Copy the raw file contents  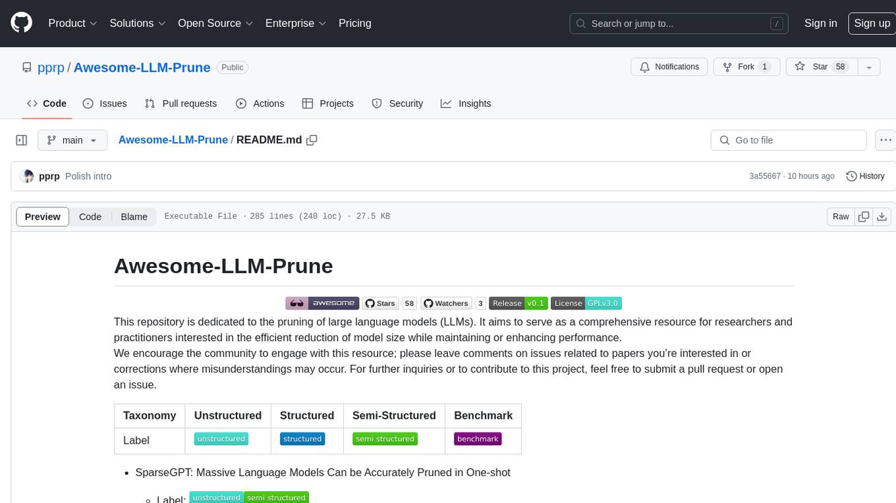(x=864, y=217)
